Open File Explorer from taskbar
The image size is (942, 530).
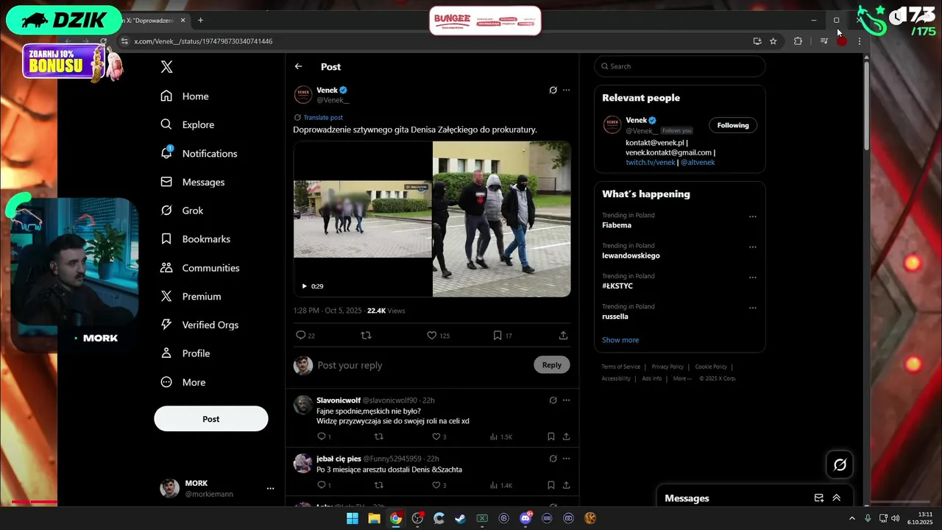point(374,518)
